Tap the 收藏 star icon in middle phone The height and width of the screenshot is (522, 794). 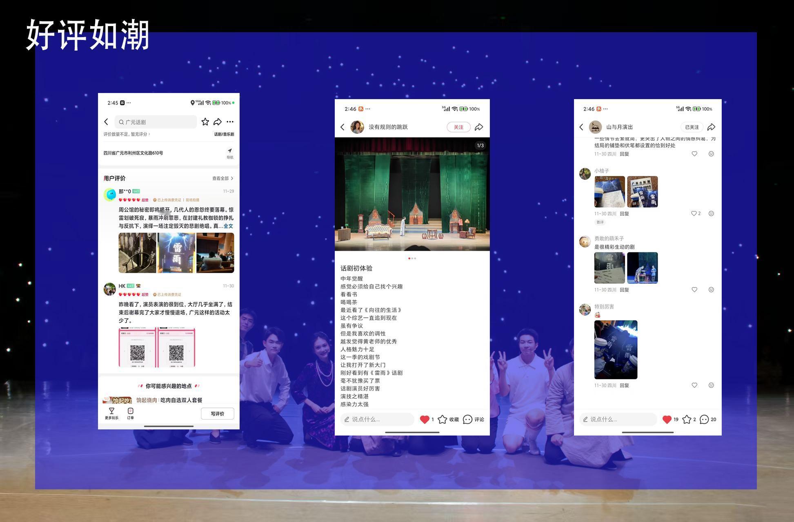(x=443, y=419)
